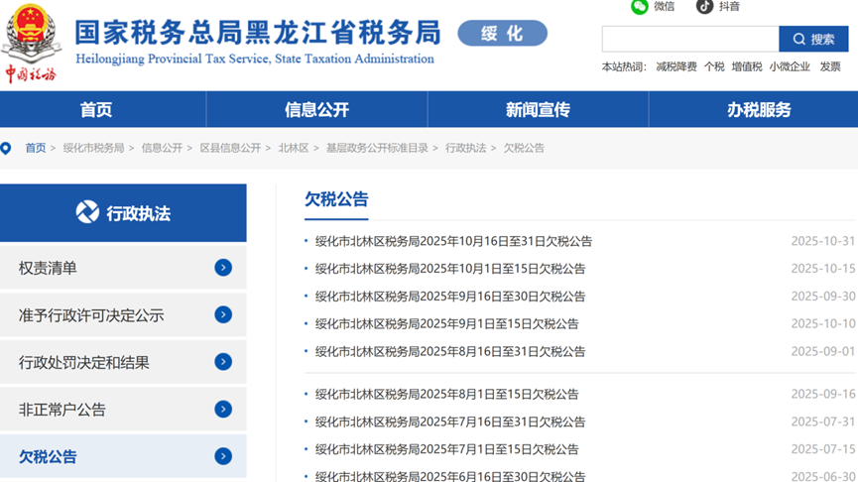The image size is (858, 482).
Task: Open 2025年7月16日至31日欠税公告
Action: (450, 422)
